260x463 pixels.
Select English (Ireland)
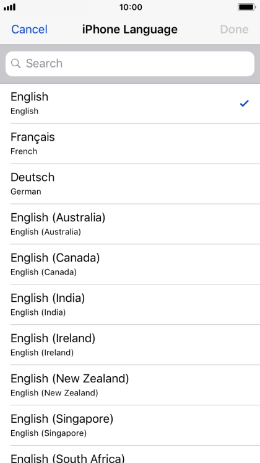pos(130,345)
